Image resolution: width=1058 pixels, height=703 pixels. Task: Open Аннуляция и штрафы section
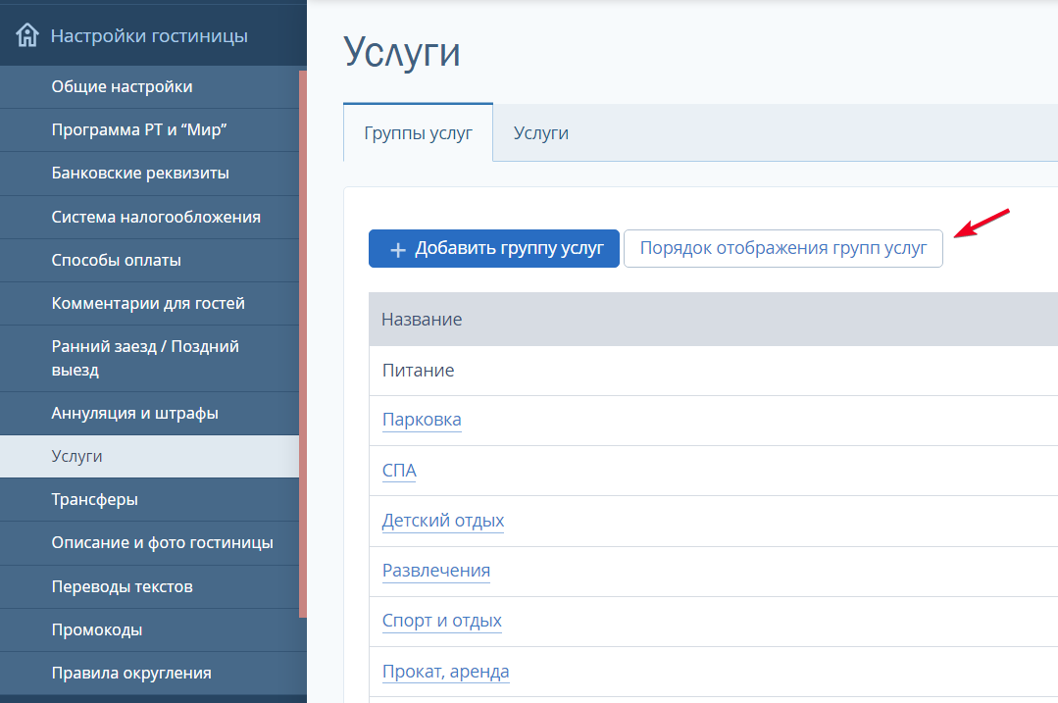[x=134, y=414]
